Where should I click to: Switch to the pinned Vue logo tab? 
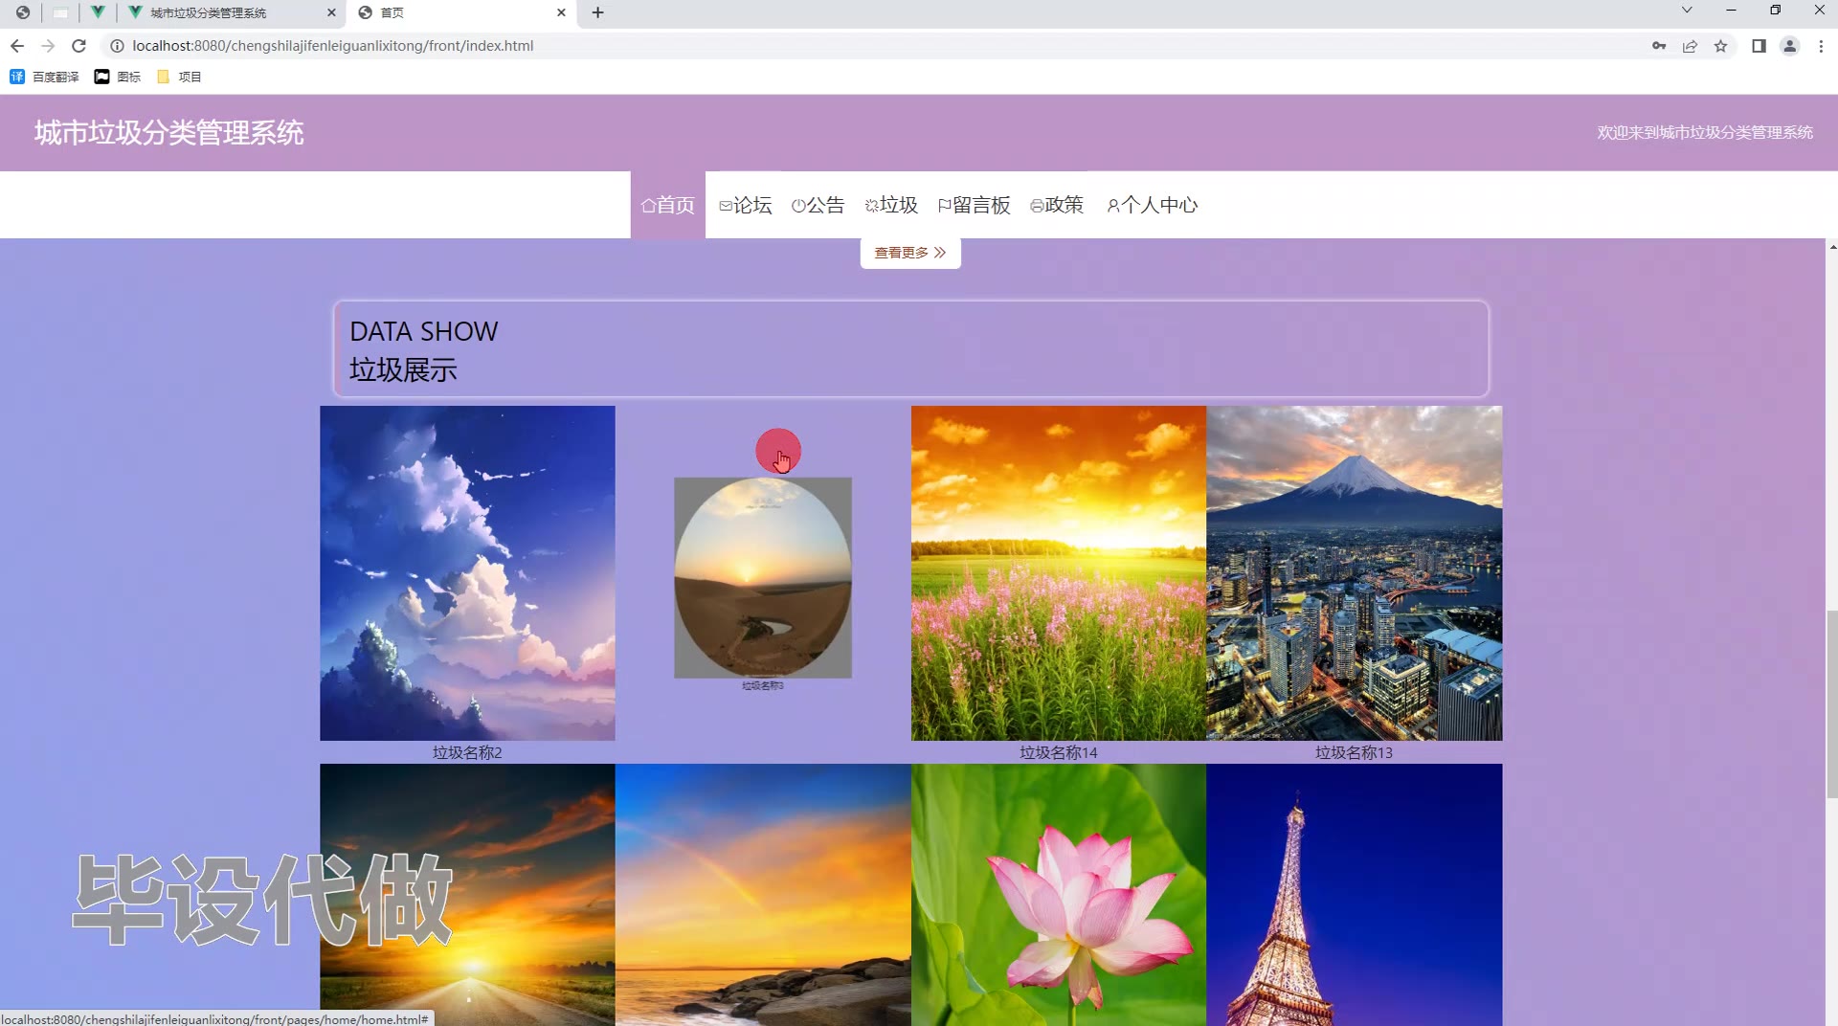pos(98,12)
